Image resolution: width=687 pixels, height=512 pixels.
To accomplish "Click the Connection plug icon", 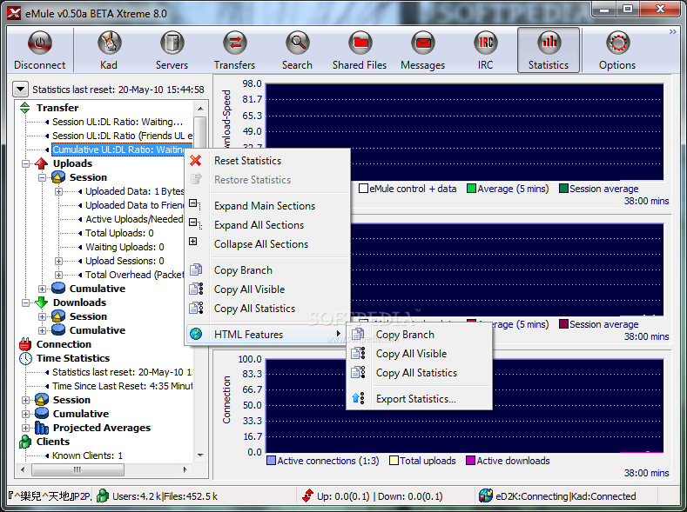I will (25, 344).
